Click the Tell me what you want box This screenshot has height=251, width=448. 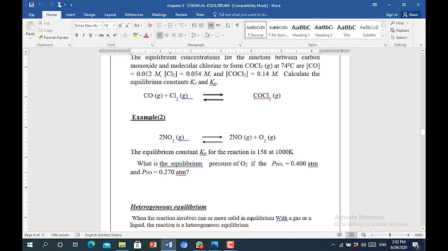[241, 14]
